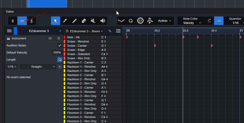Select the Snare - Edge lane

click(93, 50)
